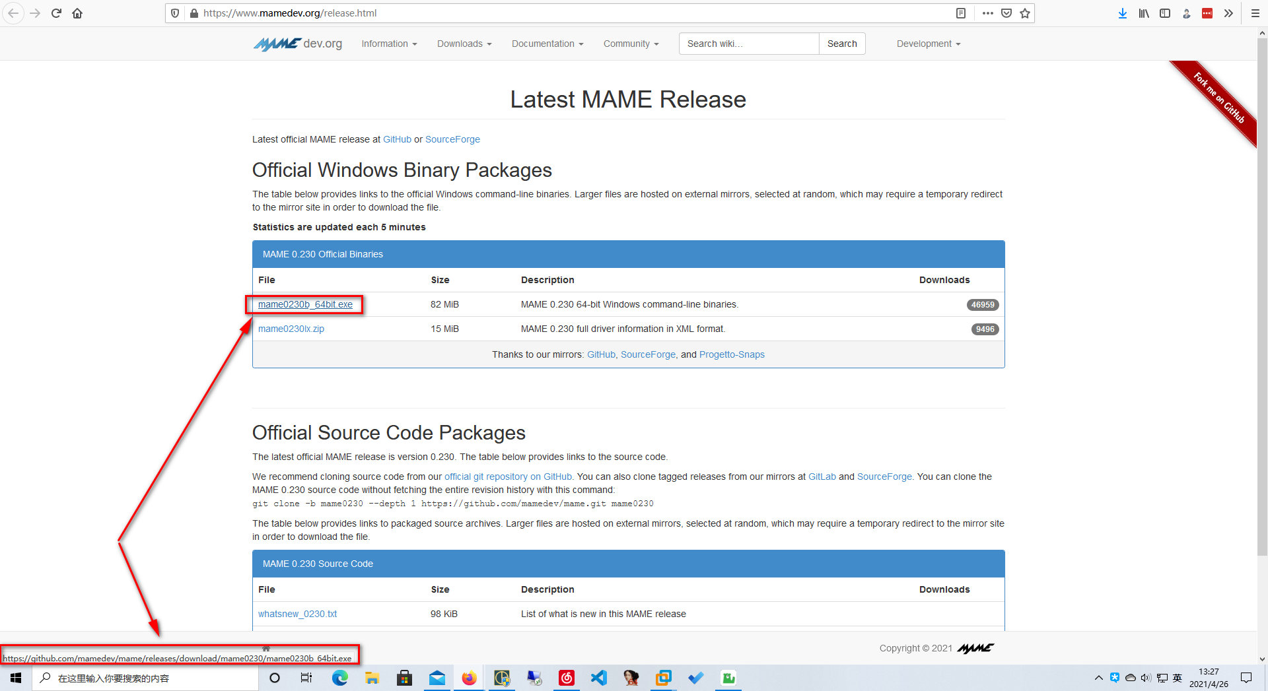Toggle reader view for this page
The width and height of the screenshot is (1268, 691).
click(961, 13)
